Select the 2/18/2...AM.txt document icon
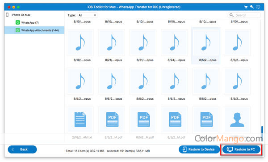Screen dimensions: 268x162 coord(80,119)
